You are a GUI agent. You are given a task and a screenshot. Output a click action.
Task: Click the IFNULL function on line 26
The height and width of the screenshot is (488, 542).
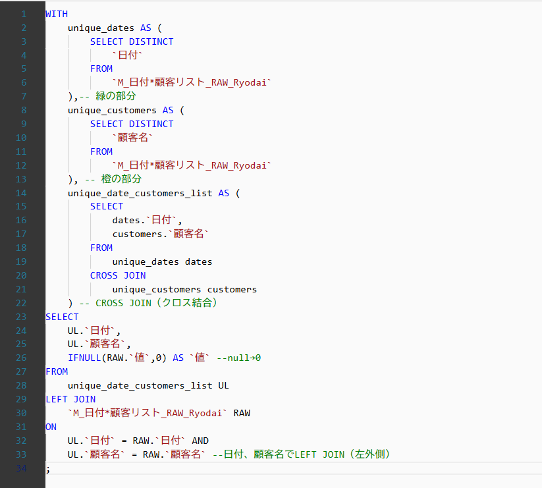84,358
